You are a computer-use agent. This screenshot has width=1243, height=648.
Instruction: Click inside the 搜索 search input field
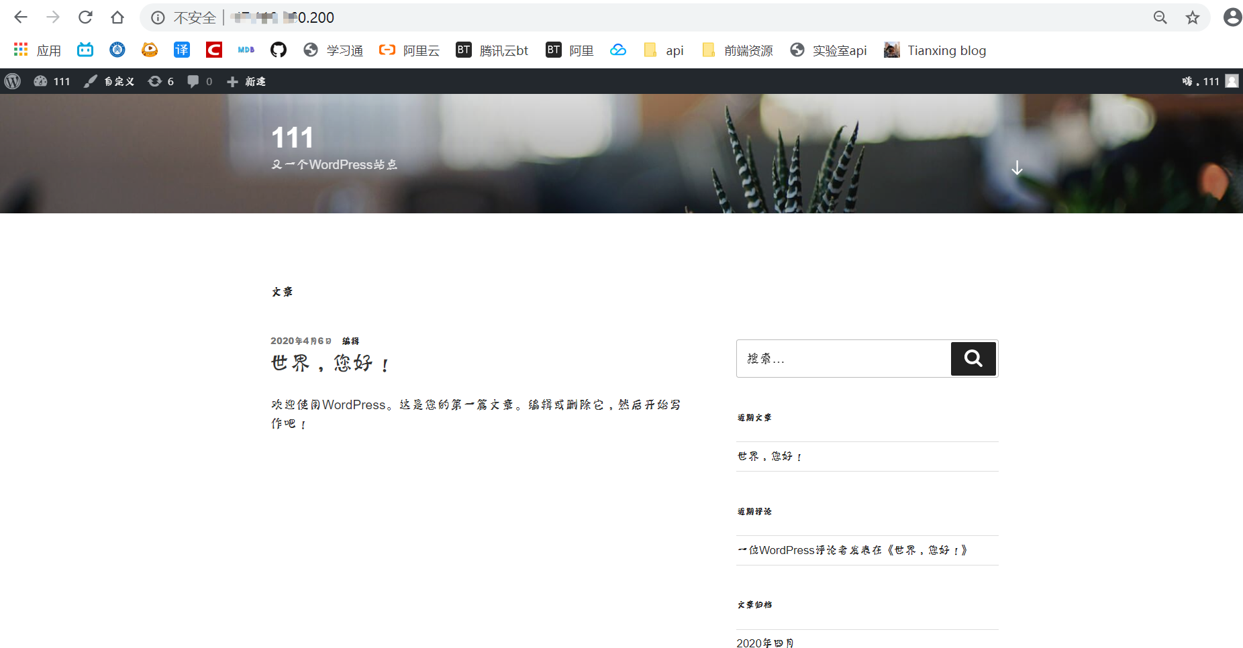point(839,359)
